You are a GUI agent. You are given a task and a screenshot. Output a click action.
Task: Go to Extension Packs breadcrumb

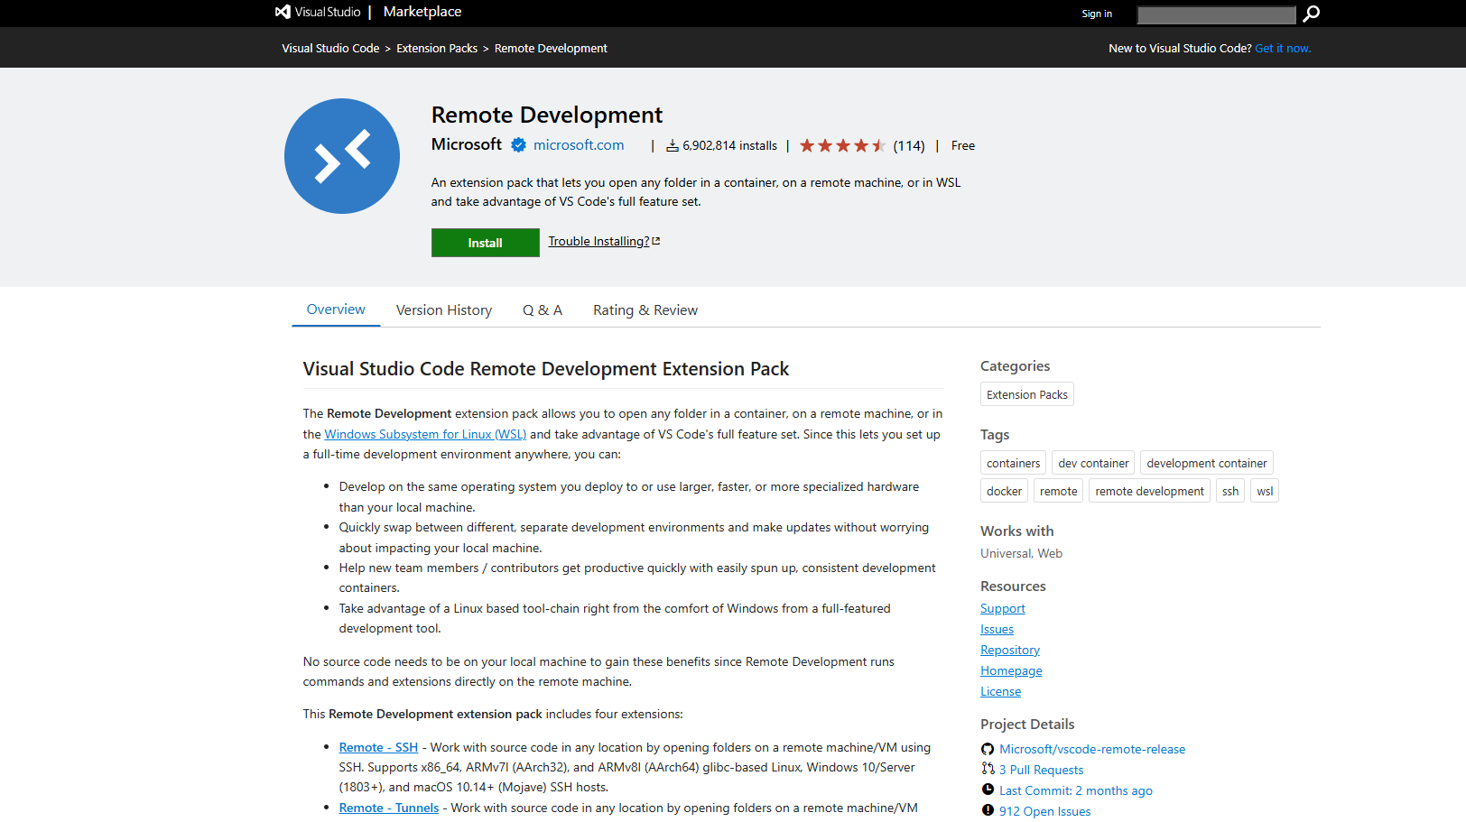click(x=437, y=49)
